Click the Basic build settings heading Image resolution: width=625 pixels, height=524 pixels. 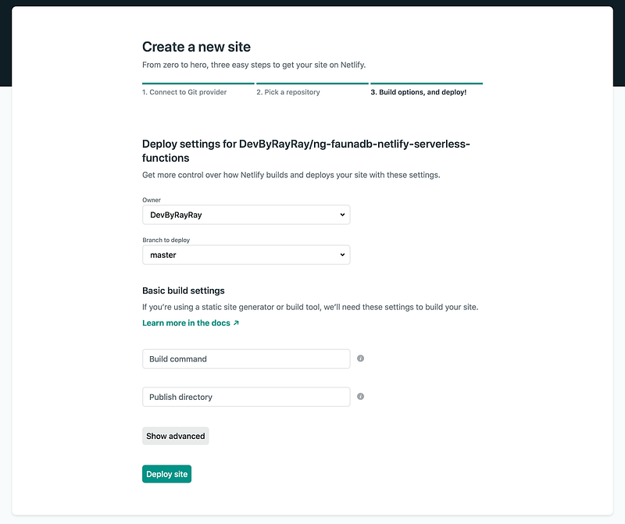pos(184,291)
